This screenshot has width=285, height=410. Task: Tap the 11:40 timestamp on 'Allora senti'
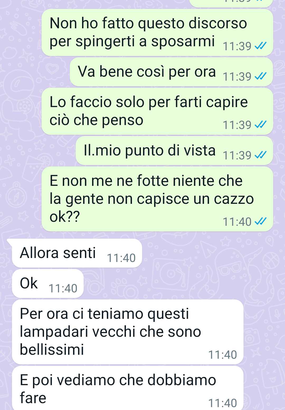(121, 258)
